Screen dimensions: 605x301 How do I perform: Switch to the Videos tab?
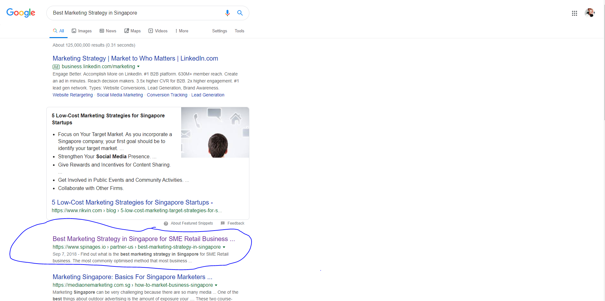(158, 31)
